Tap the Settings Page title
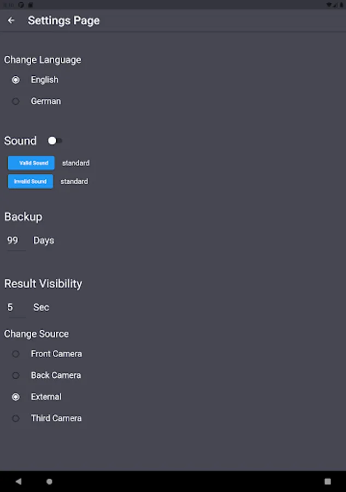The height and width of the screenshot is (492, 346). (64, 21)
